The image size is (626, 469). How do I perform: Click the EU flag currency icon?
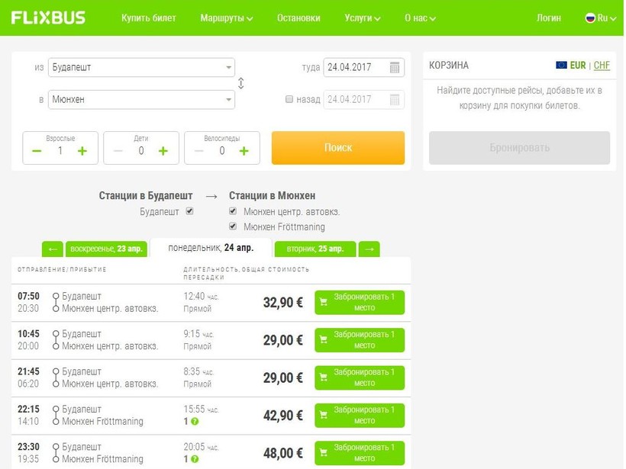[x=561, y=65]
